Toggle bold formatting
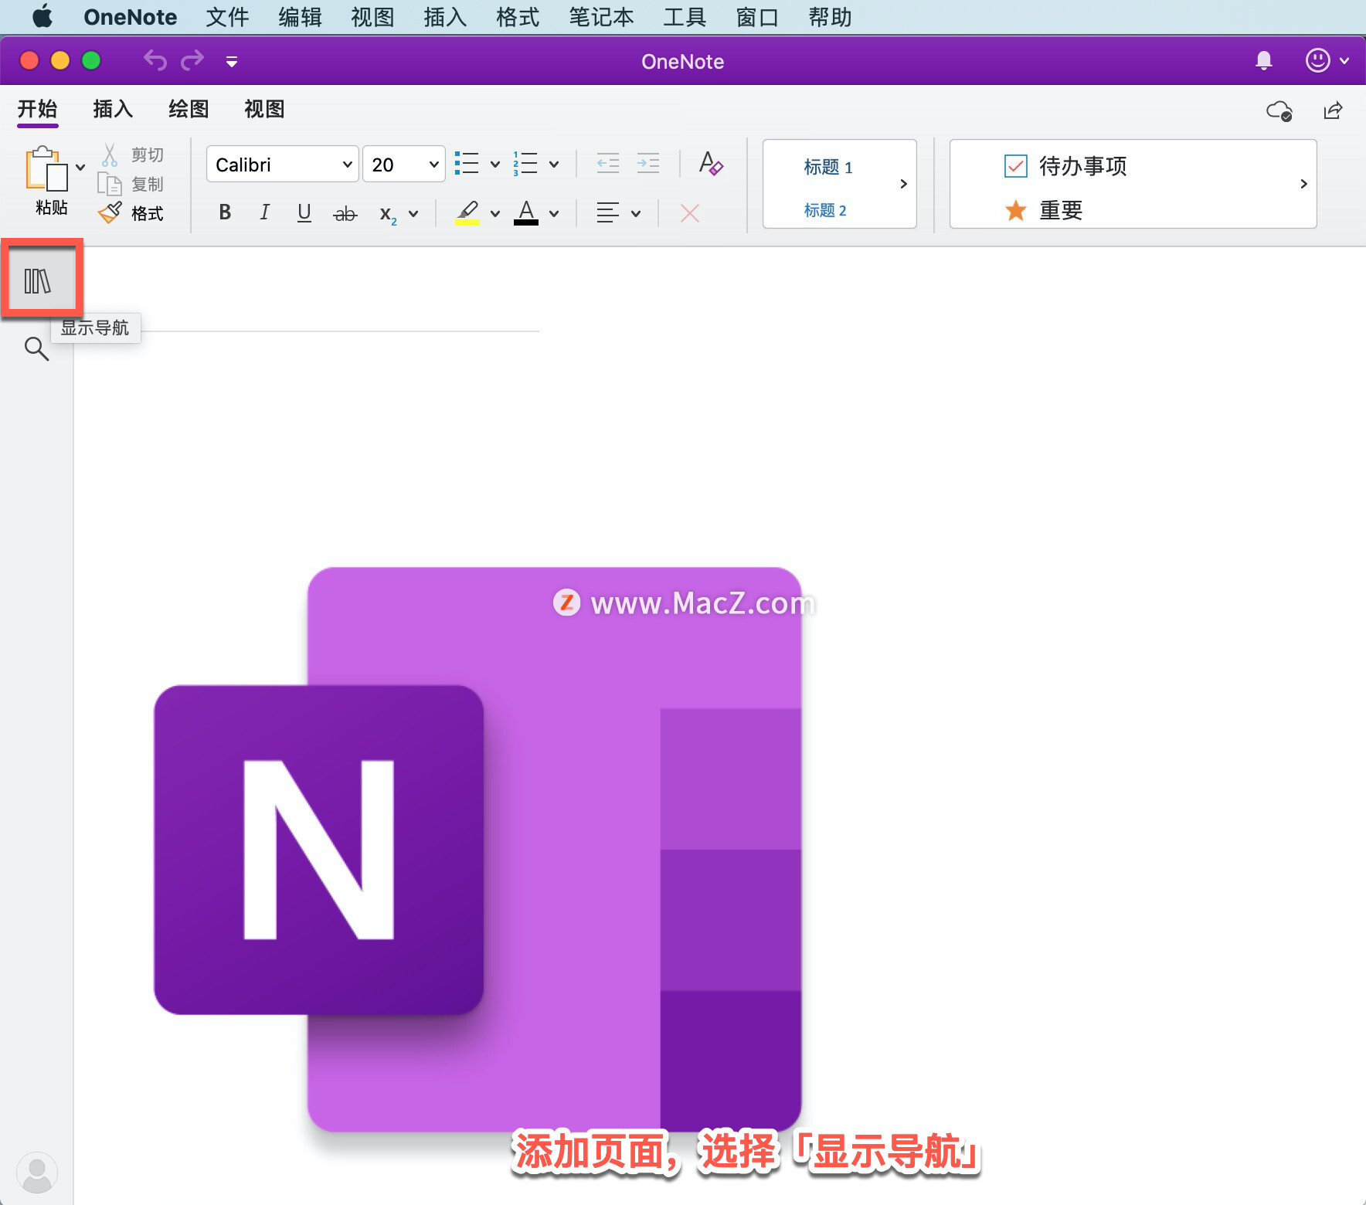 [x=225, y=212]
